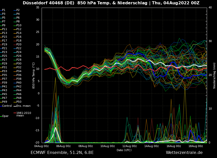
Task: Click the 40 precipitation axis tick
Action: point(210,8)
